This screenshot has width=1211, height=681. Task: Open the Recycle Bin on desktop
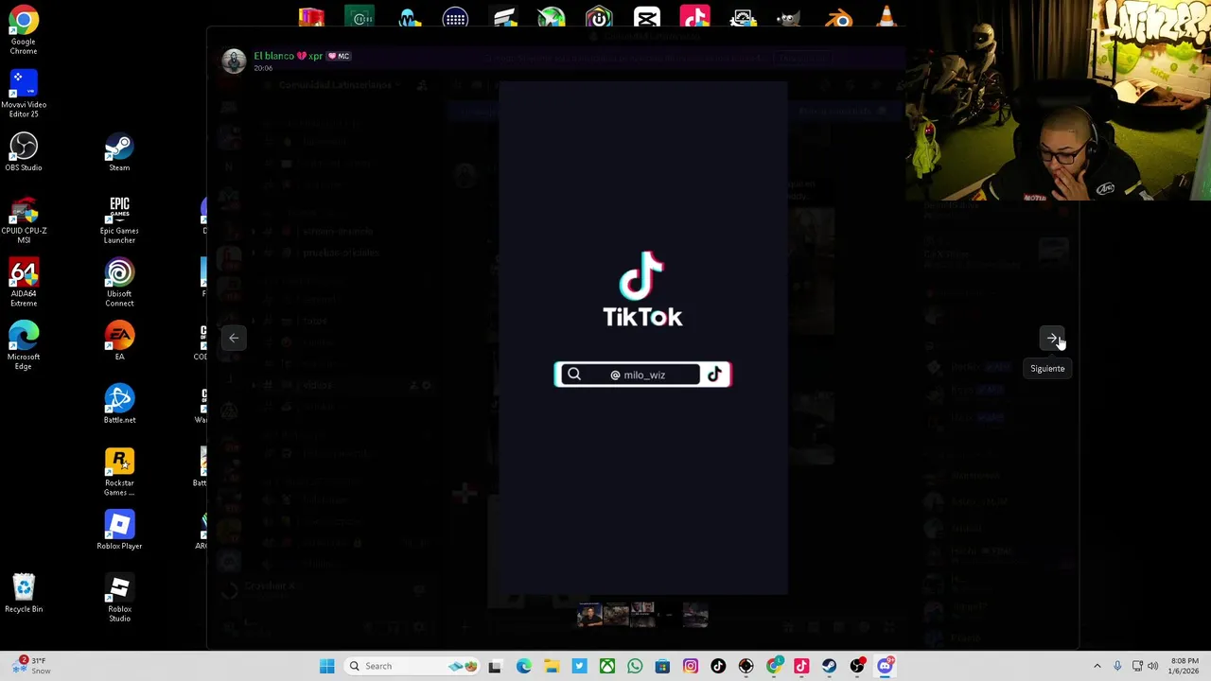pos(24,593)
